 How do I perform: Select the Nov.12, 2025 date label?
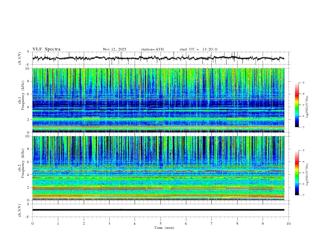[x=114, y=49]
